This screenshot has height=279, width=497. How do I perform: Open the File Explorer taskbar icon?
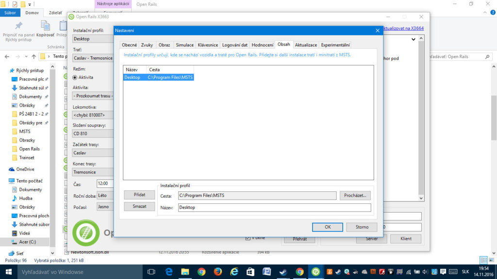tap(185, 272)
